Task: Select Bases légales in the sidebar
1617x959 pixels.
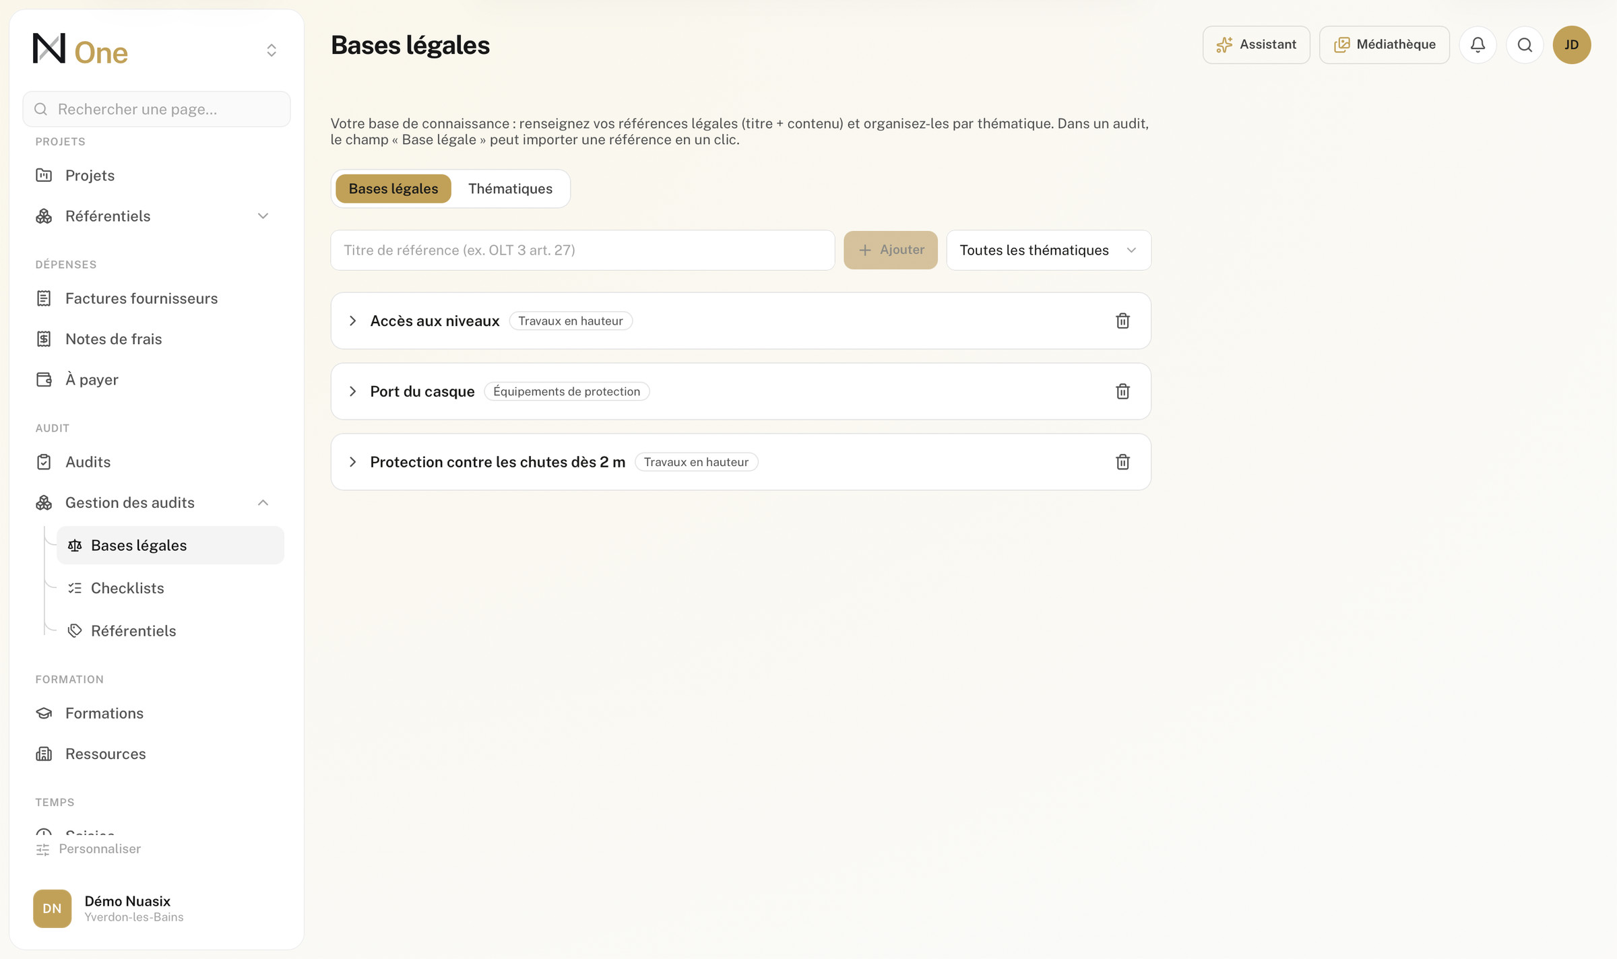Action: [170, 545]
